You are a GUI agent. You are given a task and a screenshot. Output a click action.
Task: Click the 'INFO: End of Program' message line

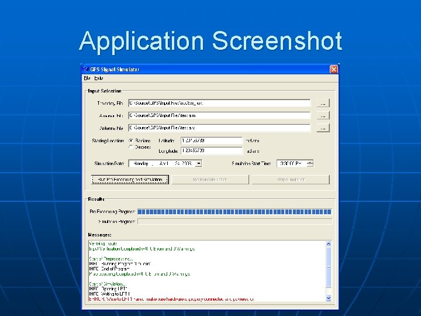(x=109, y=269)
